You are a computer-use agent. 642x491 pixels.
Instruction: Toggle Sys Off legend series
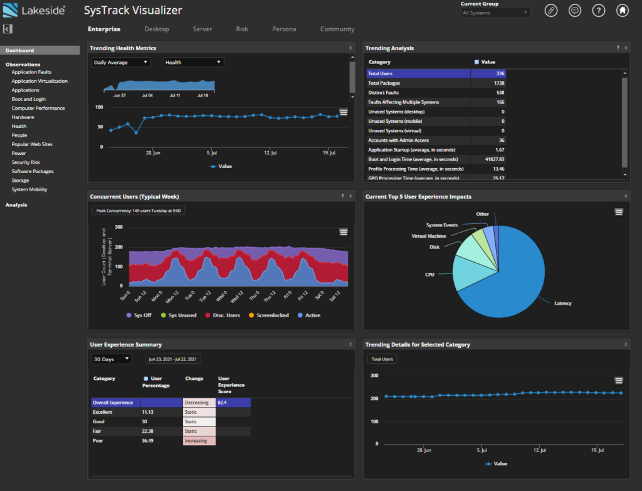(139, 315)
